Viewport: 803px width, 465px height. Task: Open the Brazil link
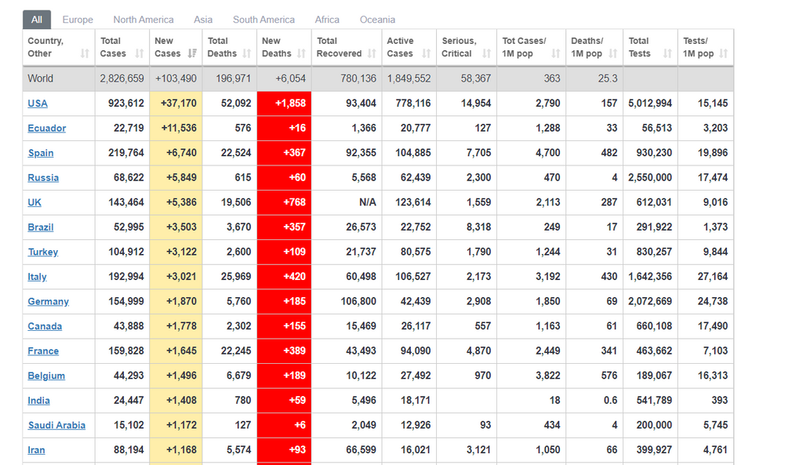tap(41, 227)
